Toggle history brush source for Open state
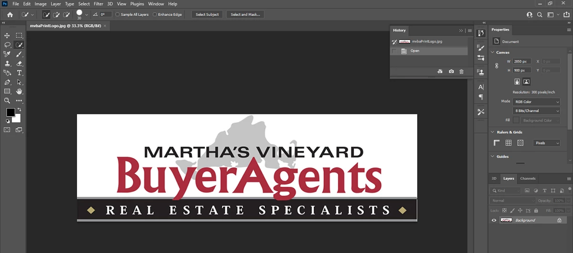This screenshot has height=253, width=573. [x=394, y=51]
